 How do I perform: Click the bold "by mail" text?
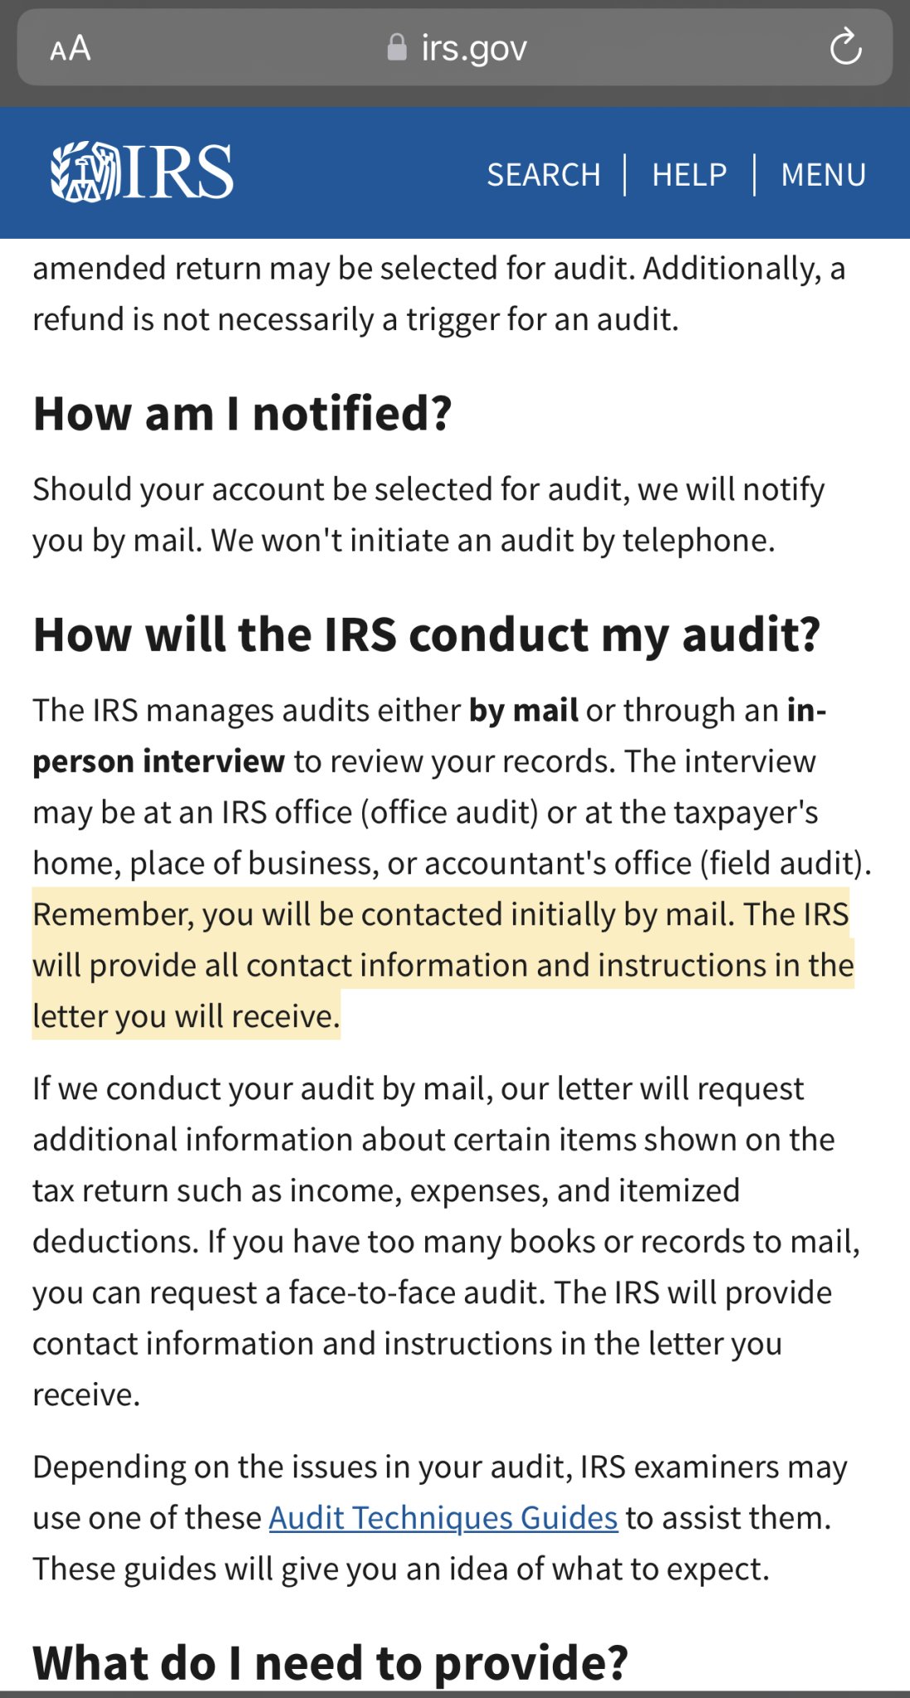click(524, 711)
